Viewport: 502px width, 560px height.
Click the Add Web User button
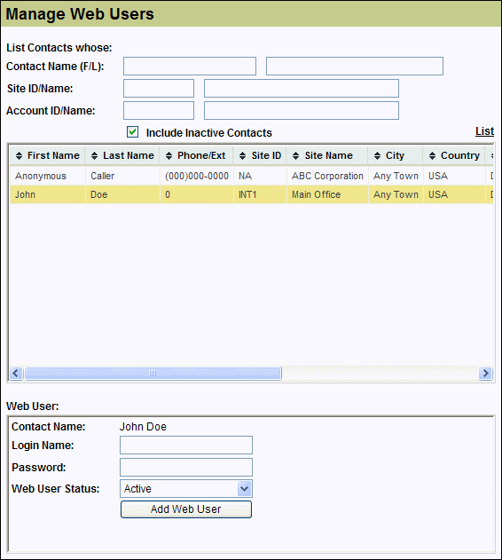click(x=186, y=509)
